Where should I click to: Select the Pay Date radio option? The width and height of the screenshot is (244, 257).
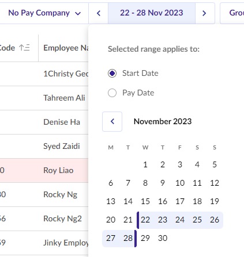click(x=112, y=93)
